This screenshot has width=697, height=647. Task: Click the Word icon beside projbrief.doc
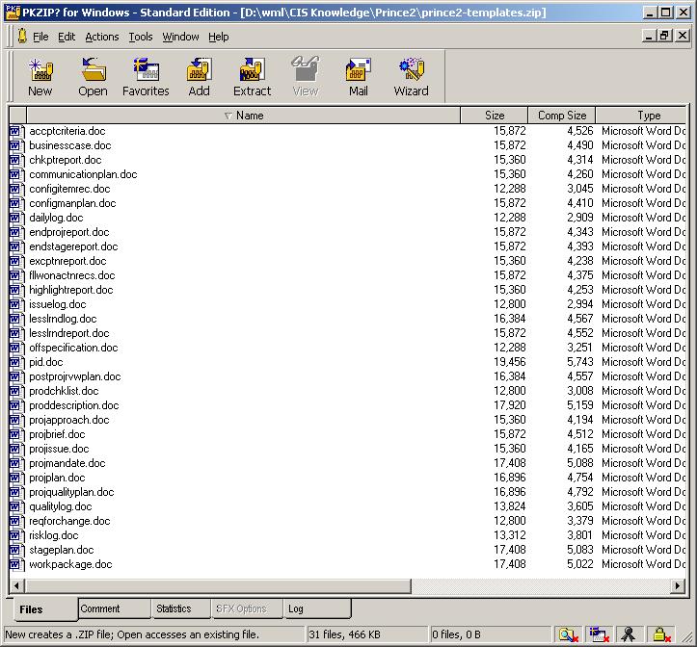[16, 434]
